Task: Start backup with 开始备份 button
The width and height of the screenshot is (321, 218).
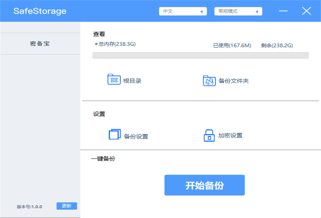Action: point(205,185)
